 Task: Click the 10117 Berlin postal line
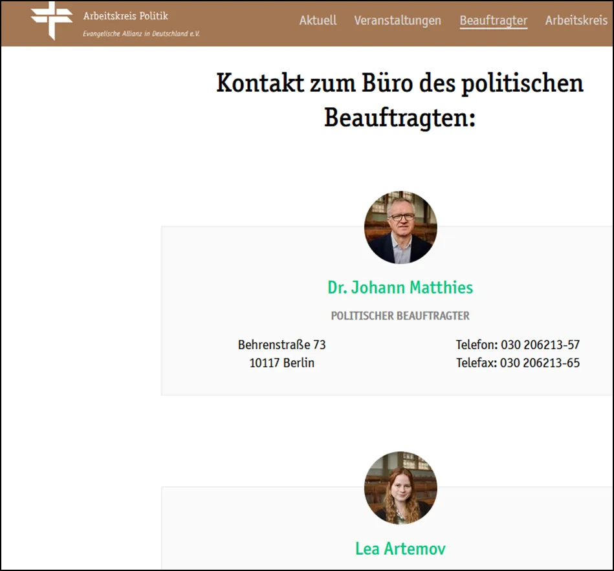pos(281,363)
